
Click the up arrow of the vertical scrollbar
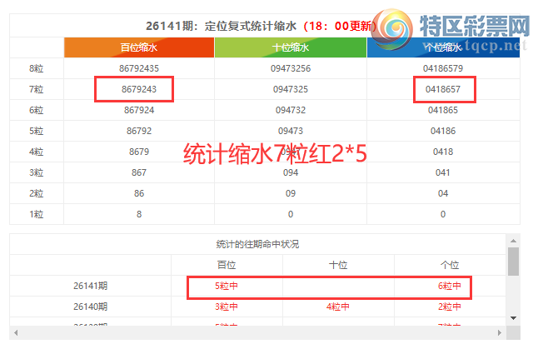pyautogui.click(x=513, y=241)
